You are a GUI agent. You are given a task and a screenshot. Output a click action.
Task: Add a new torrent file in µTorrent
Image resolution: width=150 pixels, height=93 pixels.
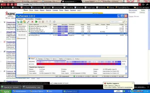(x=18, y=22)
